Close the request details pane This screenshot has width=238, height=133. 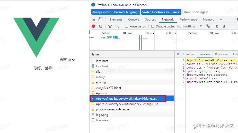pyautogui.click(x=178, y=54)
